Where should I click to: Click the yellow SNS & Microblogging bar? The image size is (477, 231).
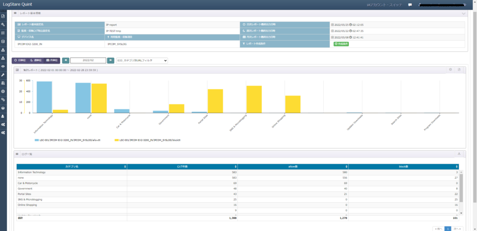pos(254,99)
